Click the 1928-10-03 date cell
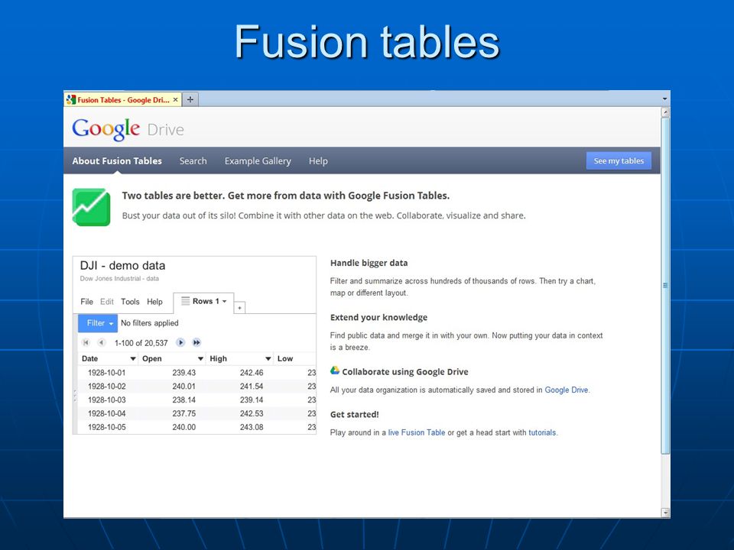The height and width of the screenshot is (550, 734). click(x=107, y=400)
